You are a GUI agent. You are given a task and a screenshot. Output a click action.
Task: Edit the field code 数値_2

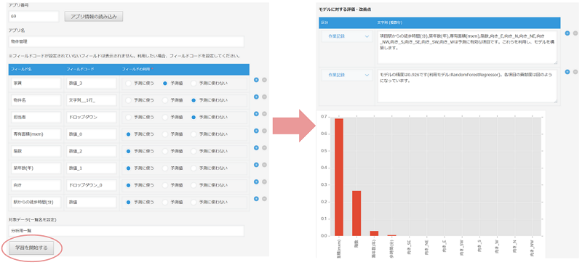point(92,151)
